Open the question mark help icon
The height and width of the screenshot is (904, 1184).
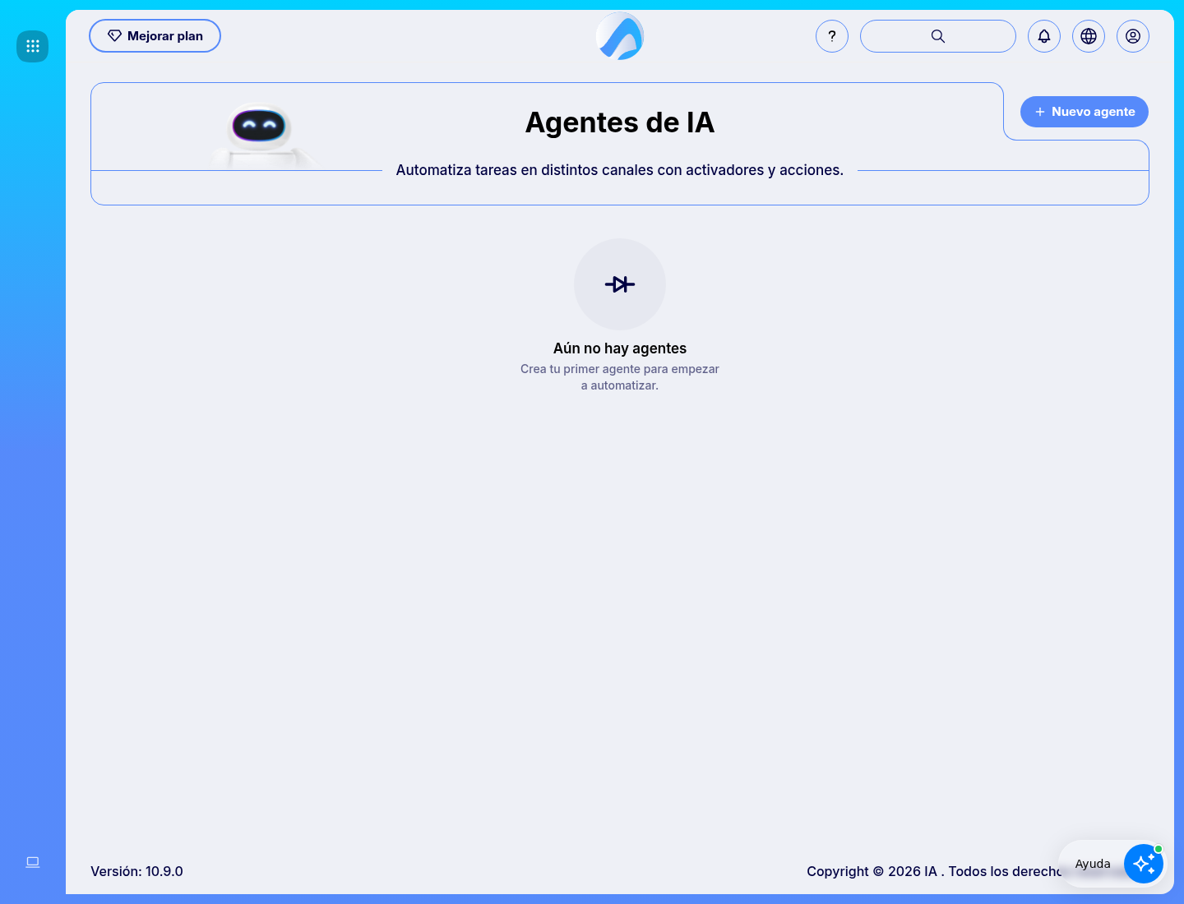tap(832, 36)
